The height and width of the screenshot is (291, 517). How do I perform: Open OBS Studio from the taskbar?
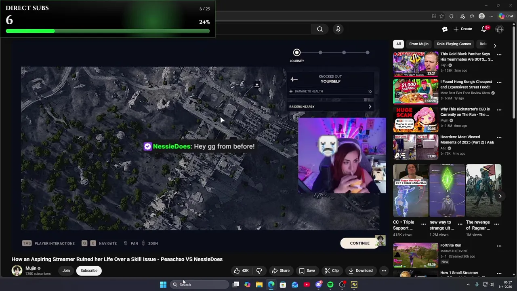click(x=342, y=285)
